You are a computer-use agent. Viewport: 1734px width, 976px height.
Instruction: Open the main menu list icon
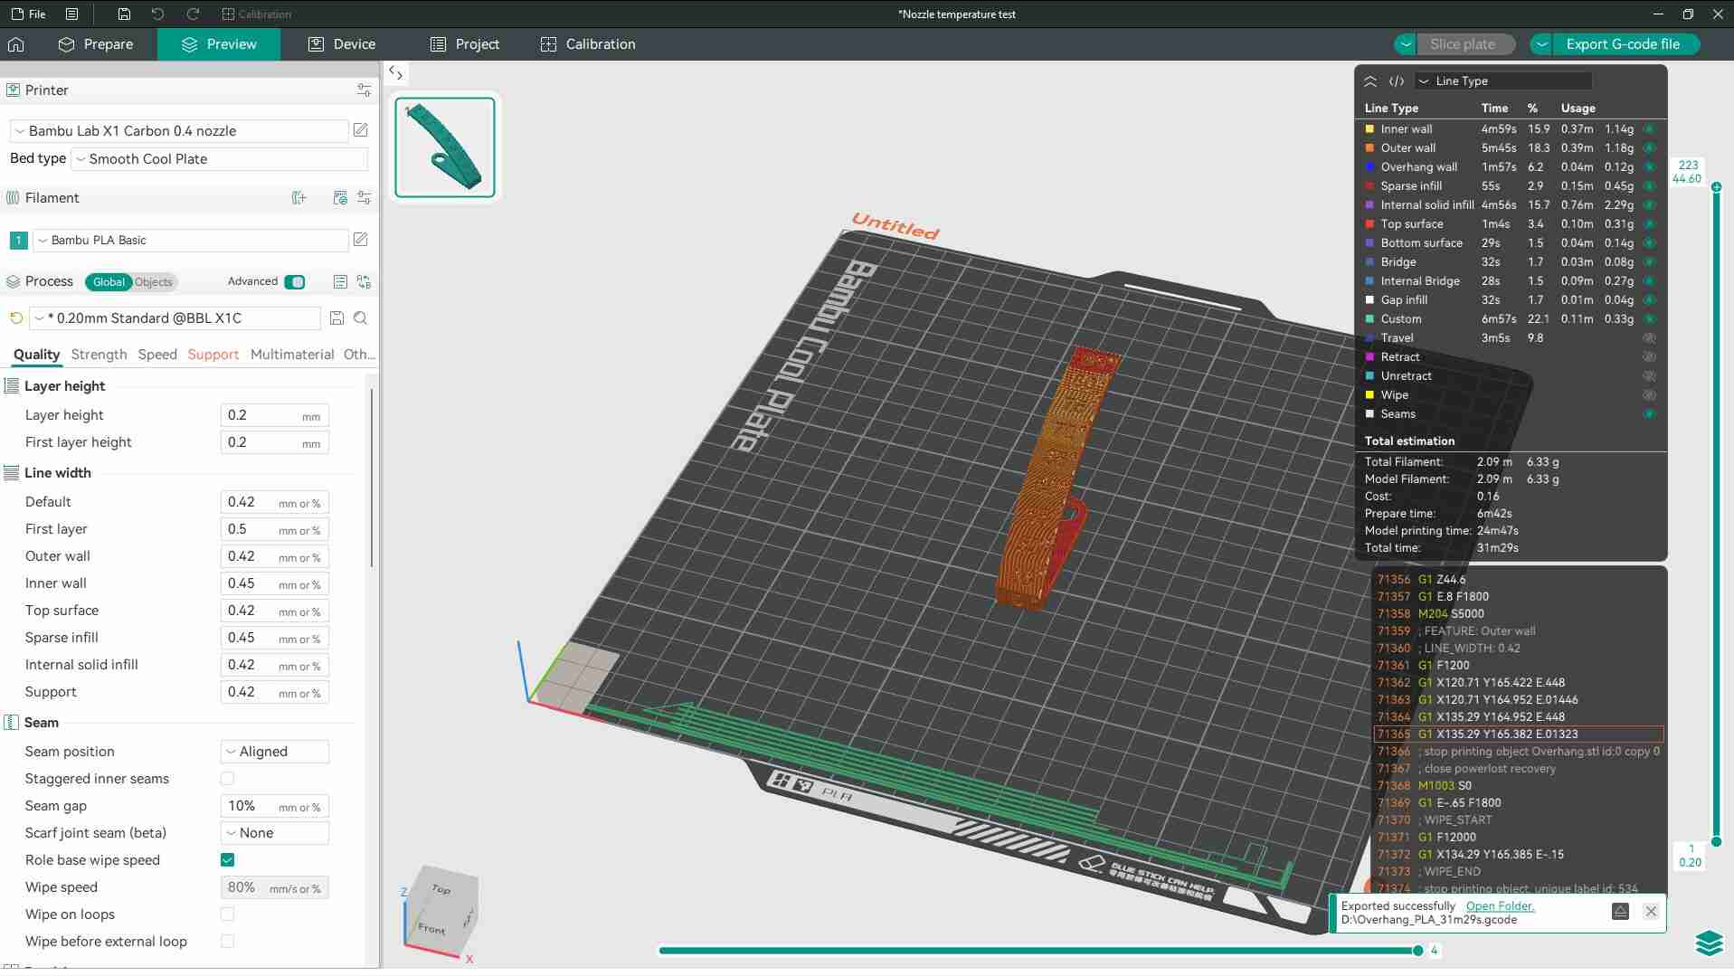(71, 14)
